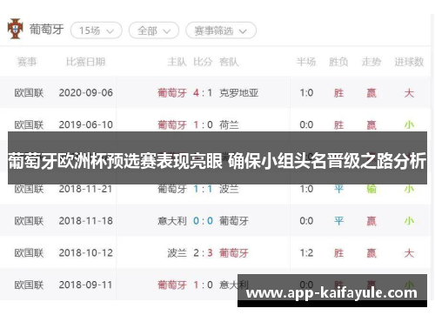Screen dimensions: 435x315
Task: Click the 1:1 score against 波兰
Action: click(203, 189)
